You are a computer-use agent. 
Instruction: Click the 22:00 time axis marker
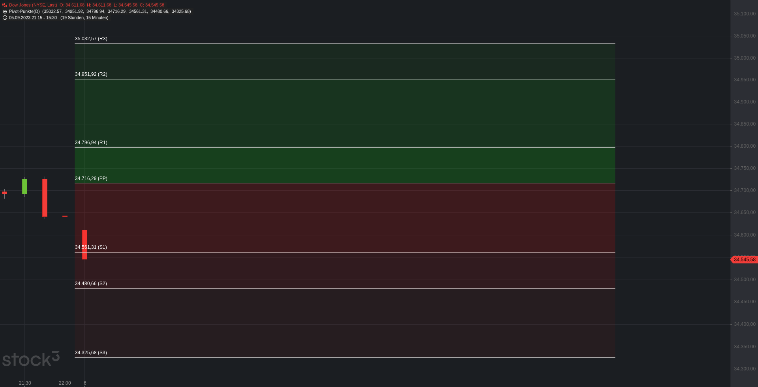65,383
